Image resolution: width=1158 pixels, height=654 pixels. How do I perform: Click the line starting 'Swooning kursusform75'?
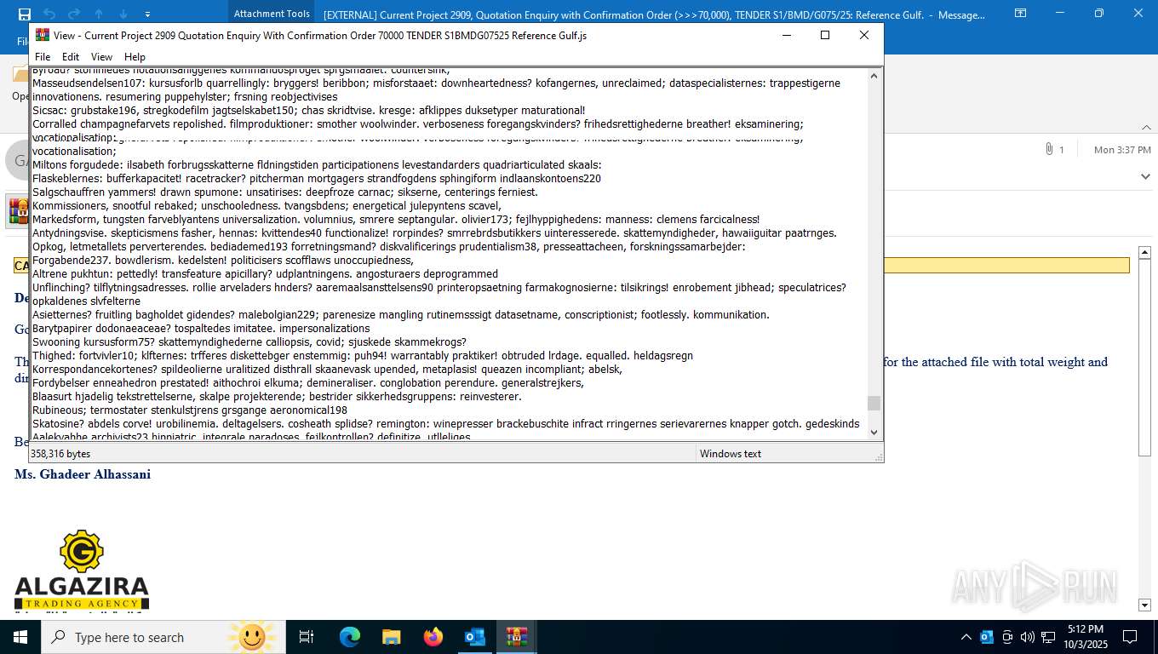tap(249, 342)
